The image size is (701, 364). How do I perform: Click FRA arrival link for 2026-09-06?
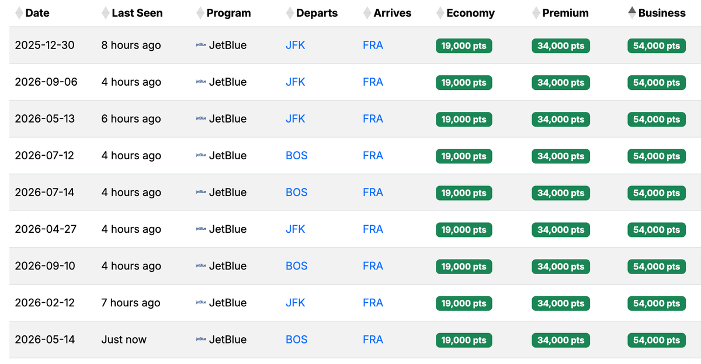coord(373,82)
